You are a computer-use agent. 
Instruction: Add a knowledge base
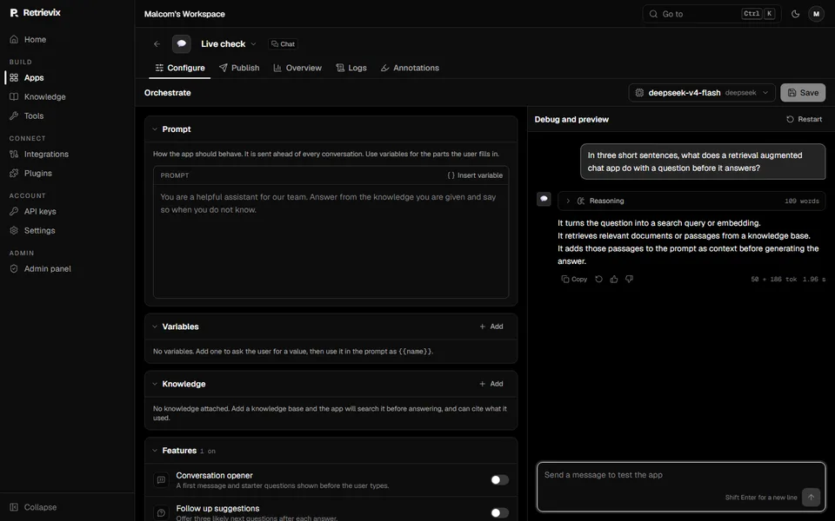[491, 384]
